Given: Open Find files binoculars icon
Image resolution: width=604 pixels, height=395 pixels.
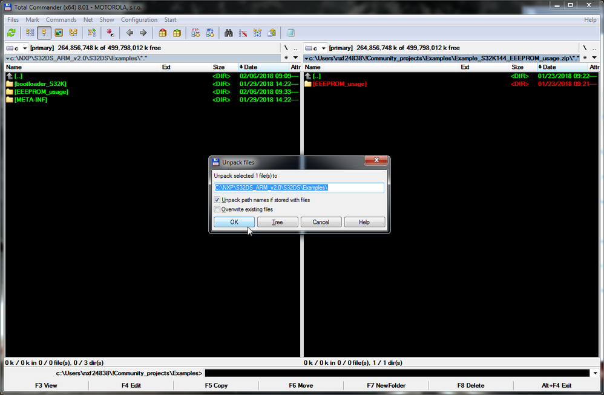Looking at the screenshot, I should 228,33.
